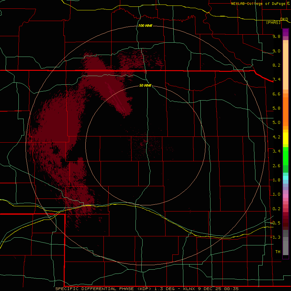Click the 1.0 color scale value
The height and width of the screenshot is (291, 291).
[x=276, y=194]
